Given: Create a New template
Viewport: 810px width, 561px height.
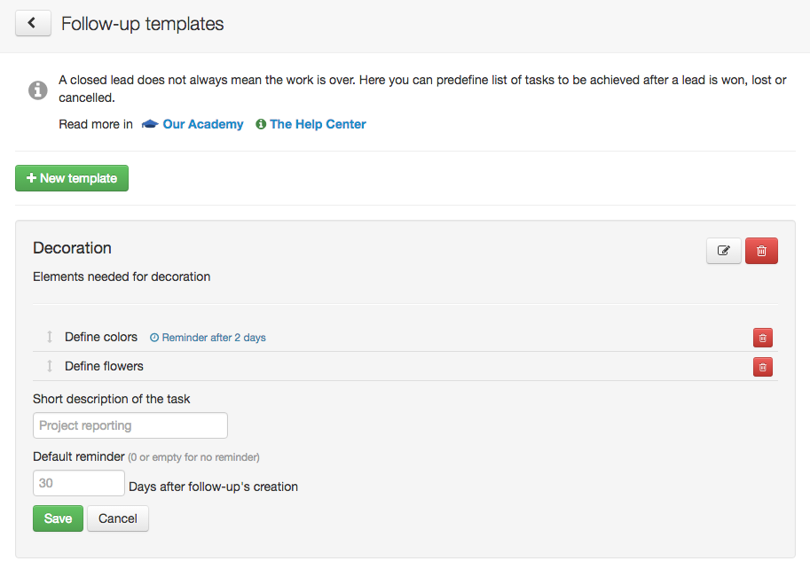Looking at the screenshot, I should click(72, 178).
